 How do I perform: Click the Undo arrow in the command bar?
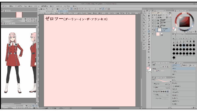pyautogui.click(x=47, y=9)
